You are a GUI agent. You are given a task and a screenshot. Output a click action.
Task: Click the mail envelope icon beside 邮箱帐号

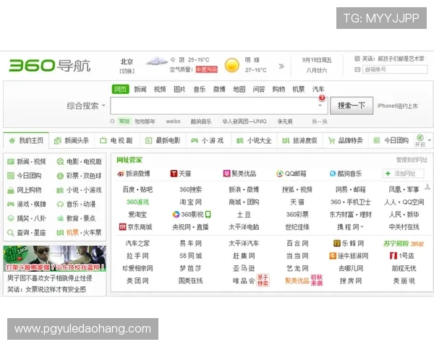coord(357,69)
